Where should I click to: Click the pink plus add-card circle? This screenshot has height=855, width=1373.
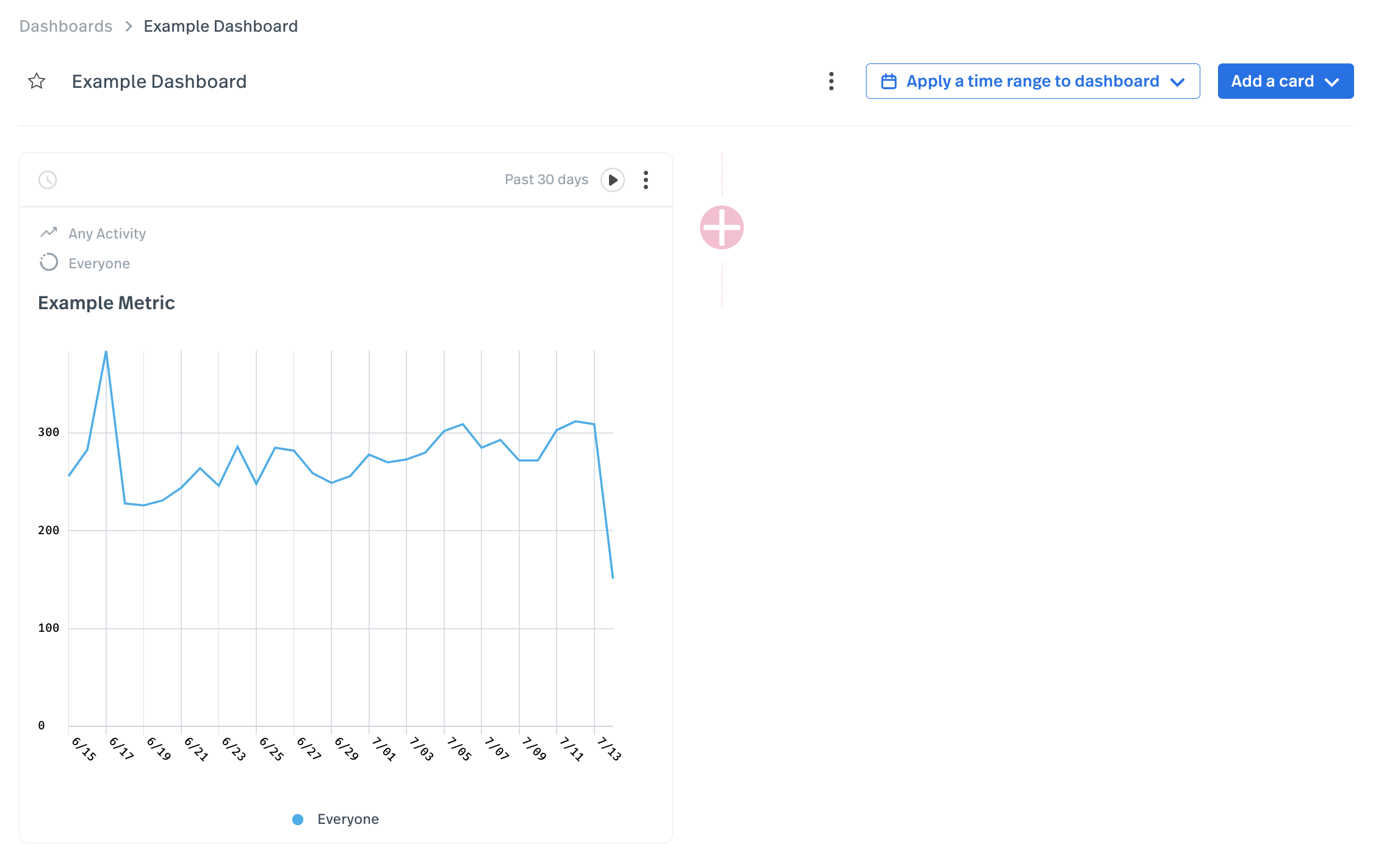721,227
